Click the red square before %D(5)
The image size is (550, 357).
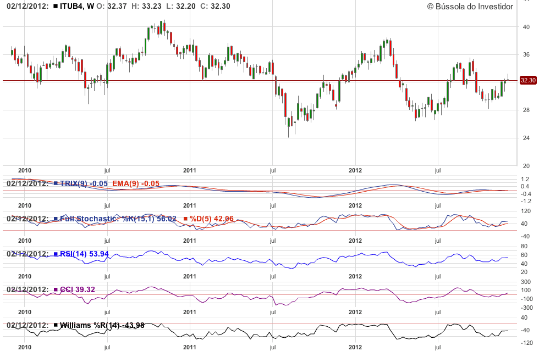pyautogui.click(x=185, y=219)
